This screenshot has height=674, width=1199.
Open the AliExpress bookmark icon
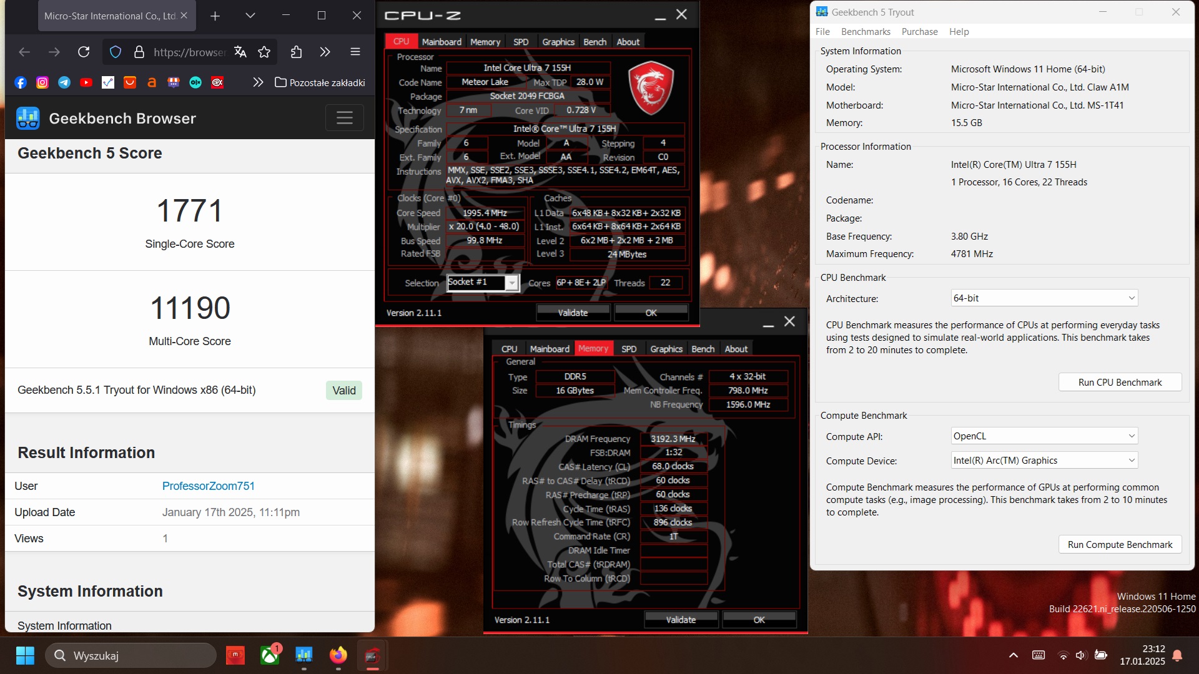coord(130,82)
